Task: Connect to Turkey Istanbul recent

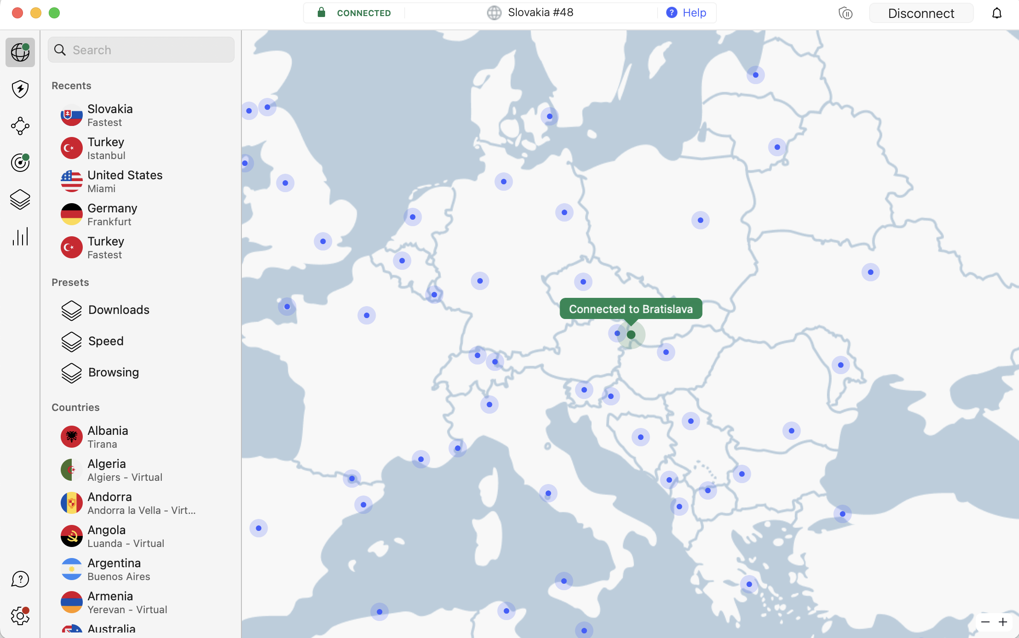Action: pos(107,148)
